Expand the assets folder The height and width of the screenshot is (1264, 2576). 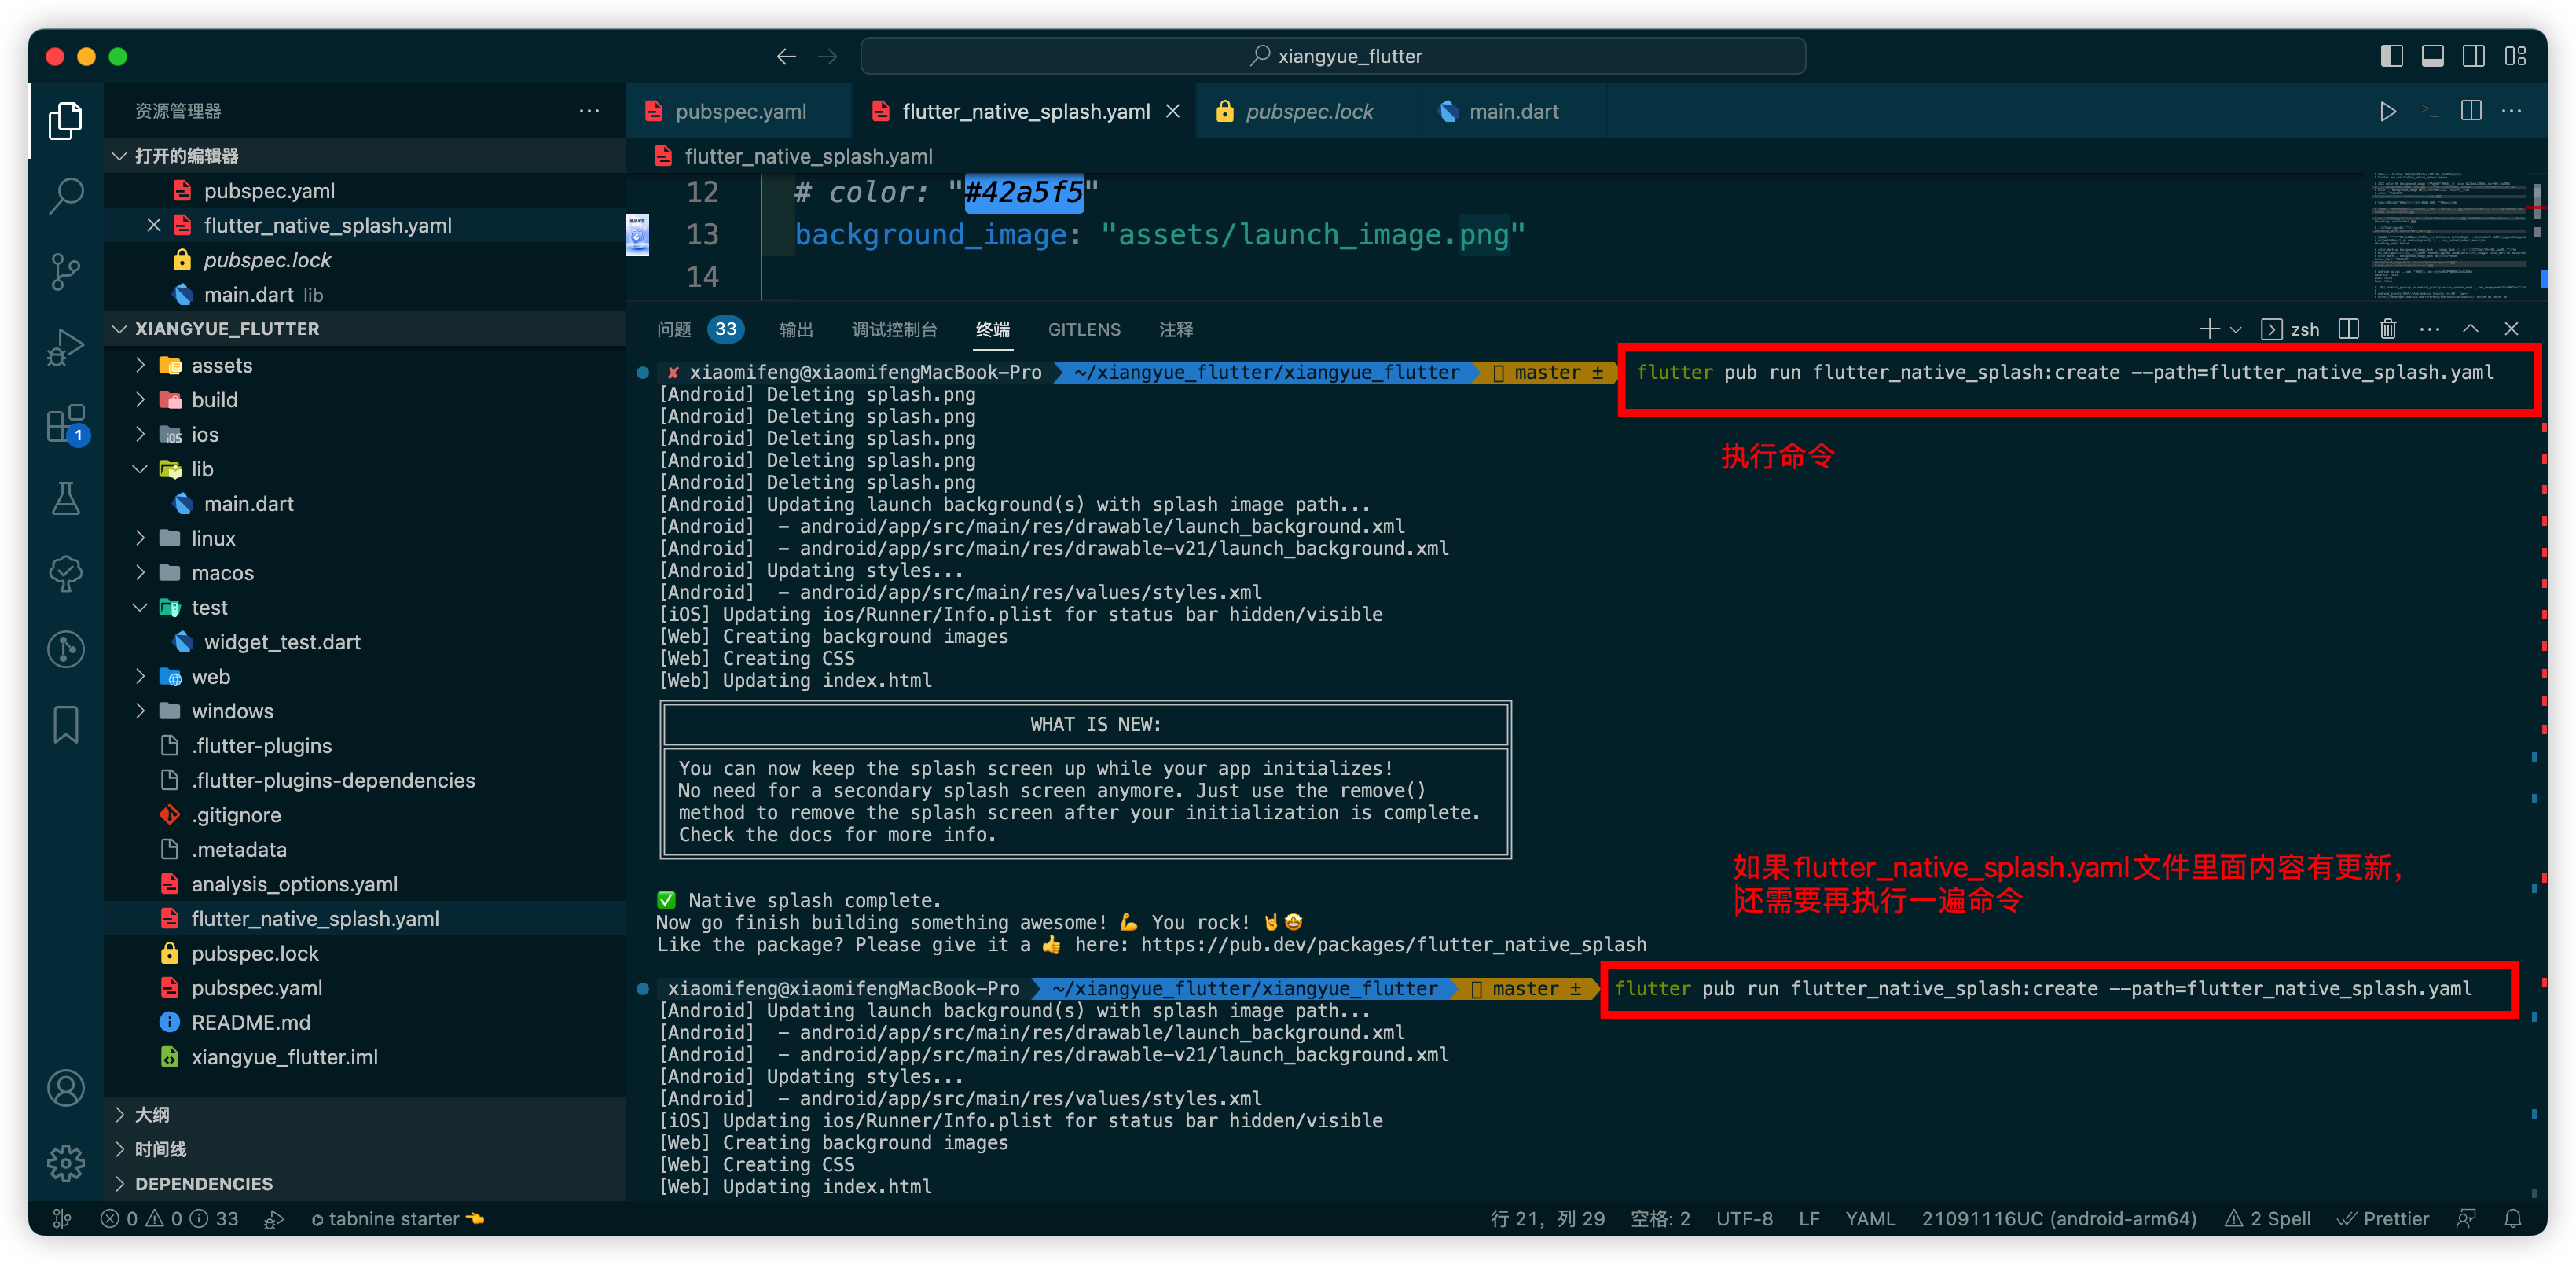tap(365, 365)
